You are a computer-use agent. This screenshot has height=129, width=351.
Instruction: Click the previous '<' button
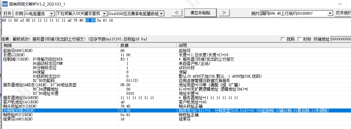pos(177,13)
